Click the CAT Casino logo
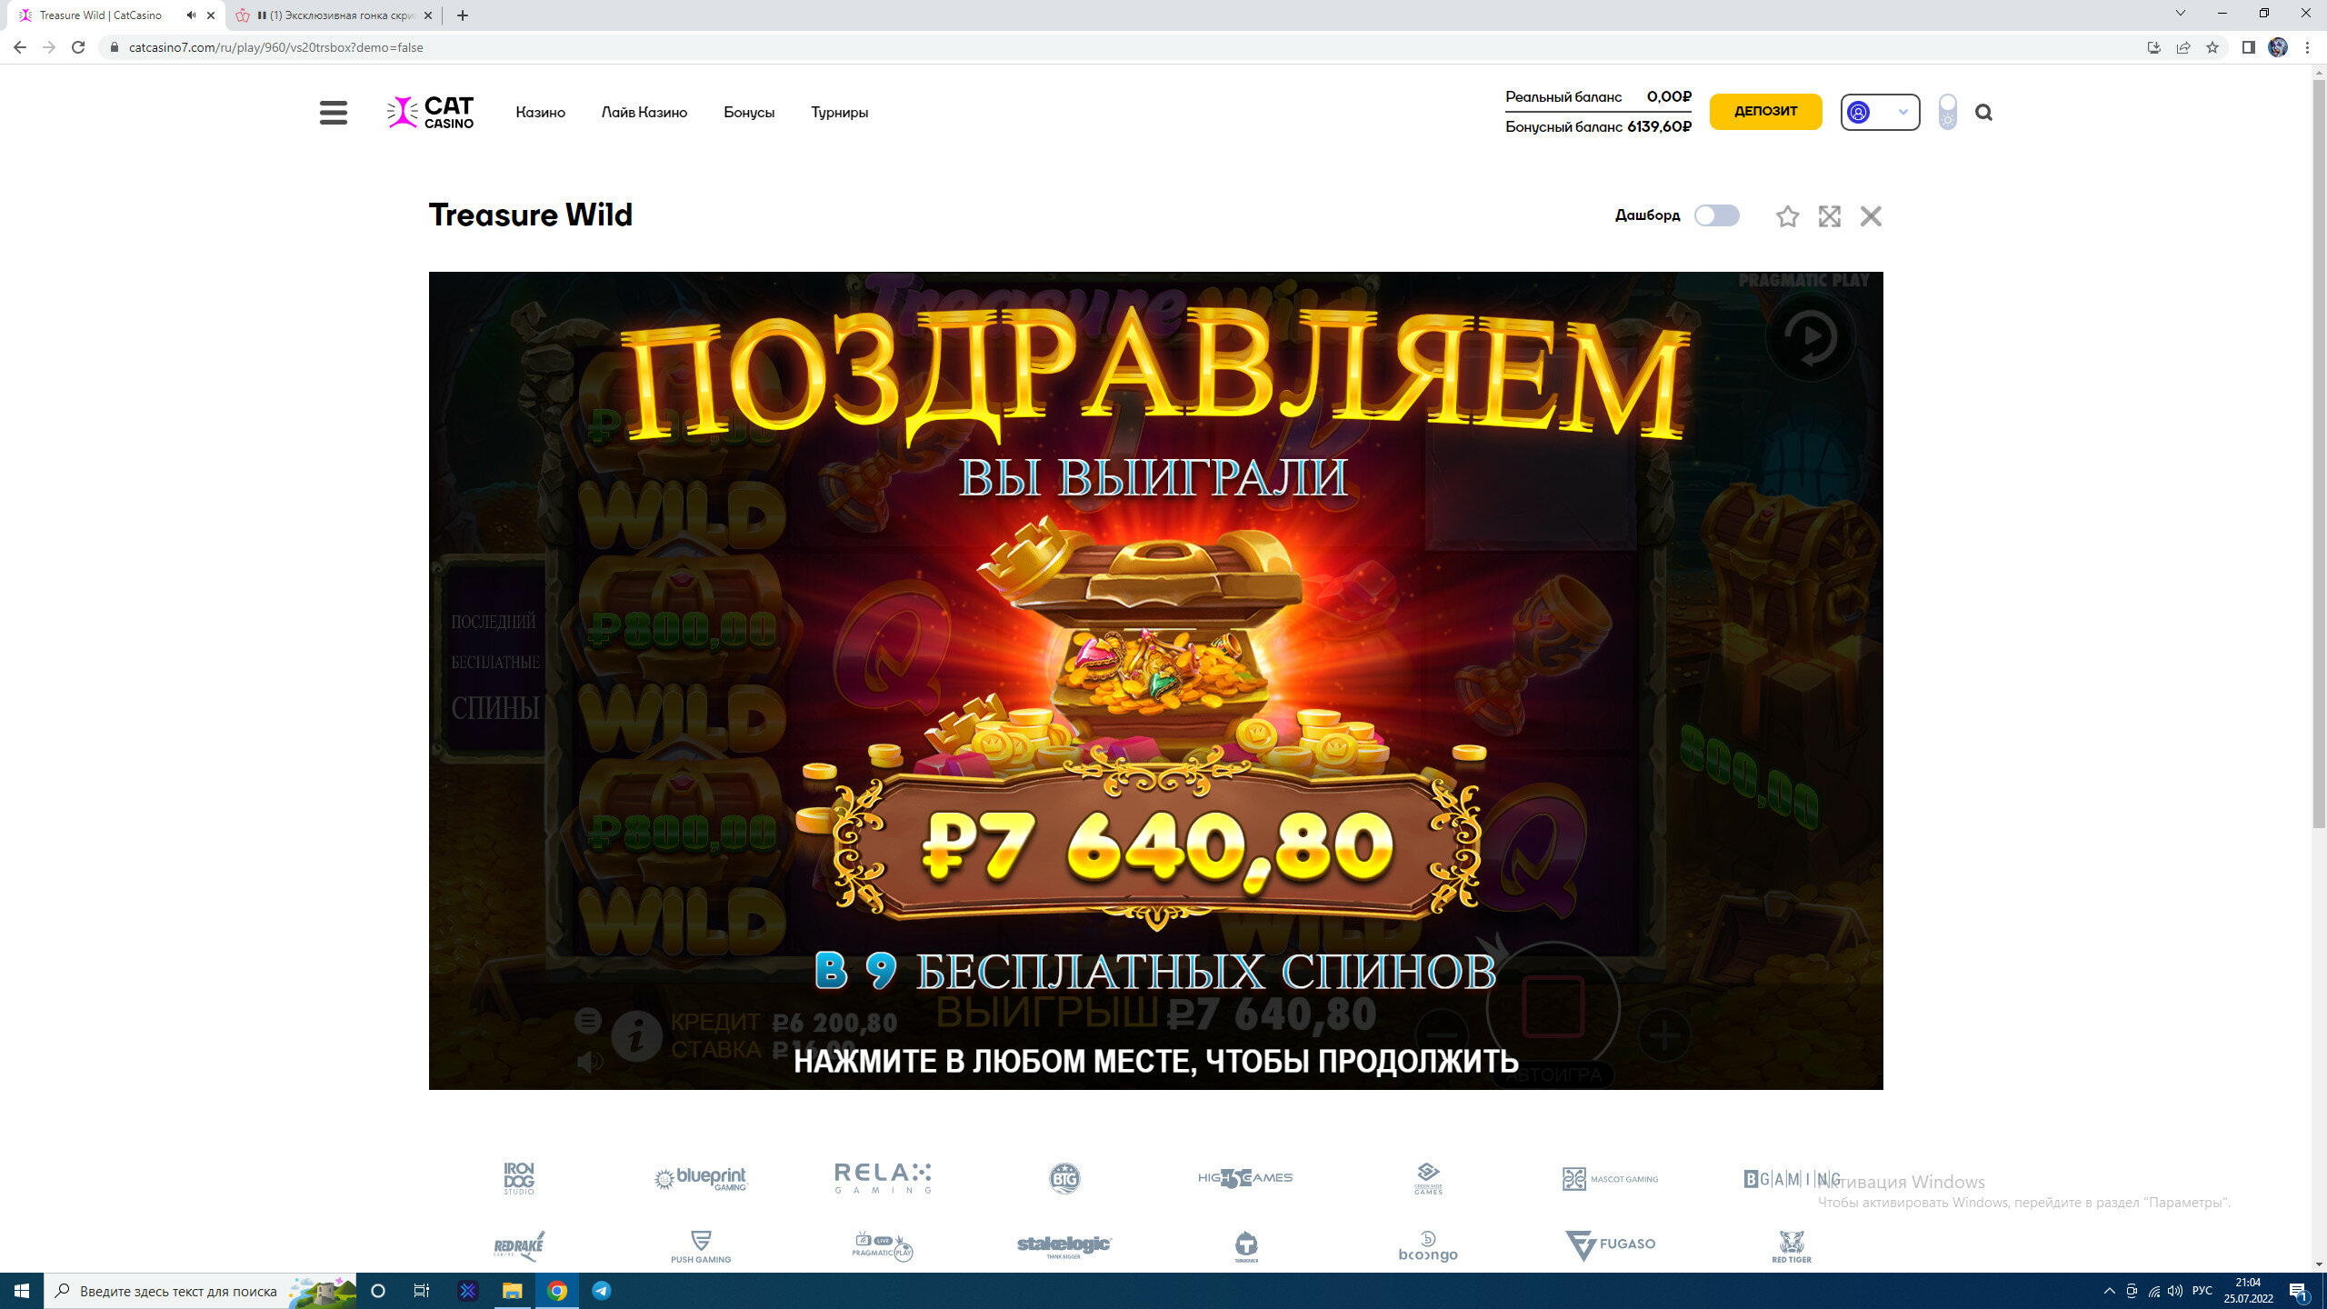This screenshot has width=2327, height=1309. point(430,113)
